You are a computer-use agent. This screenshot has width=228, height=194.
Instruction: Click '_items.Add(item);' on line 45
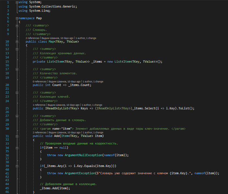coord(55,188)
